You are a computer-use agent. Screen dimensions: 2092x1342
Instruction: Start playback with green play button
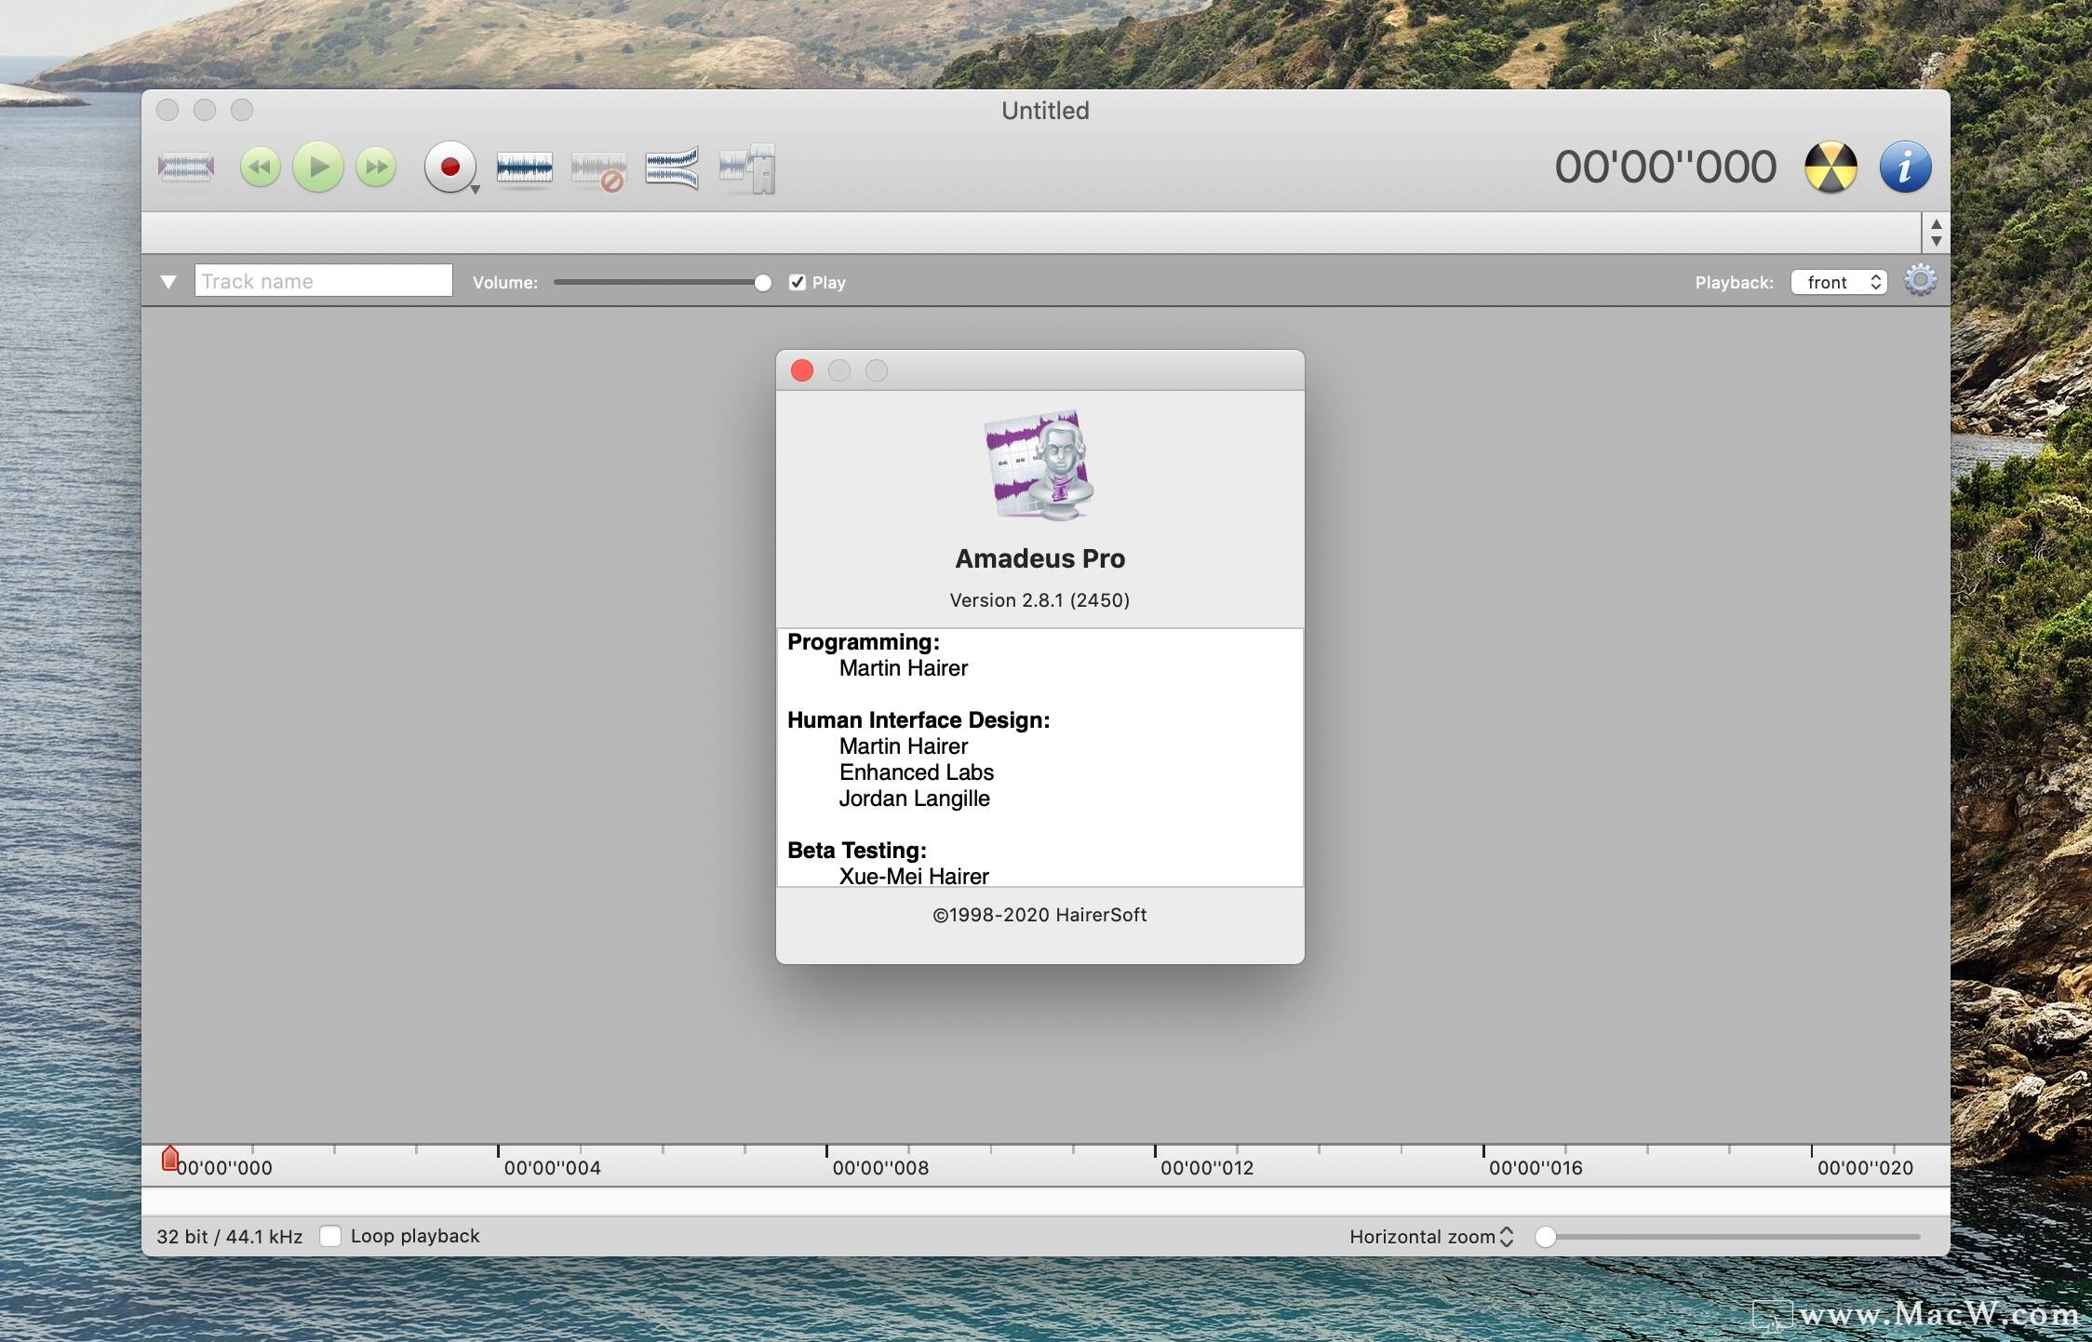[x=318, y=168]
